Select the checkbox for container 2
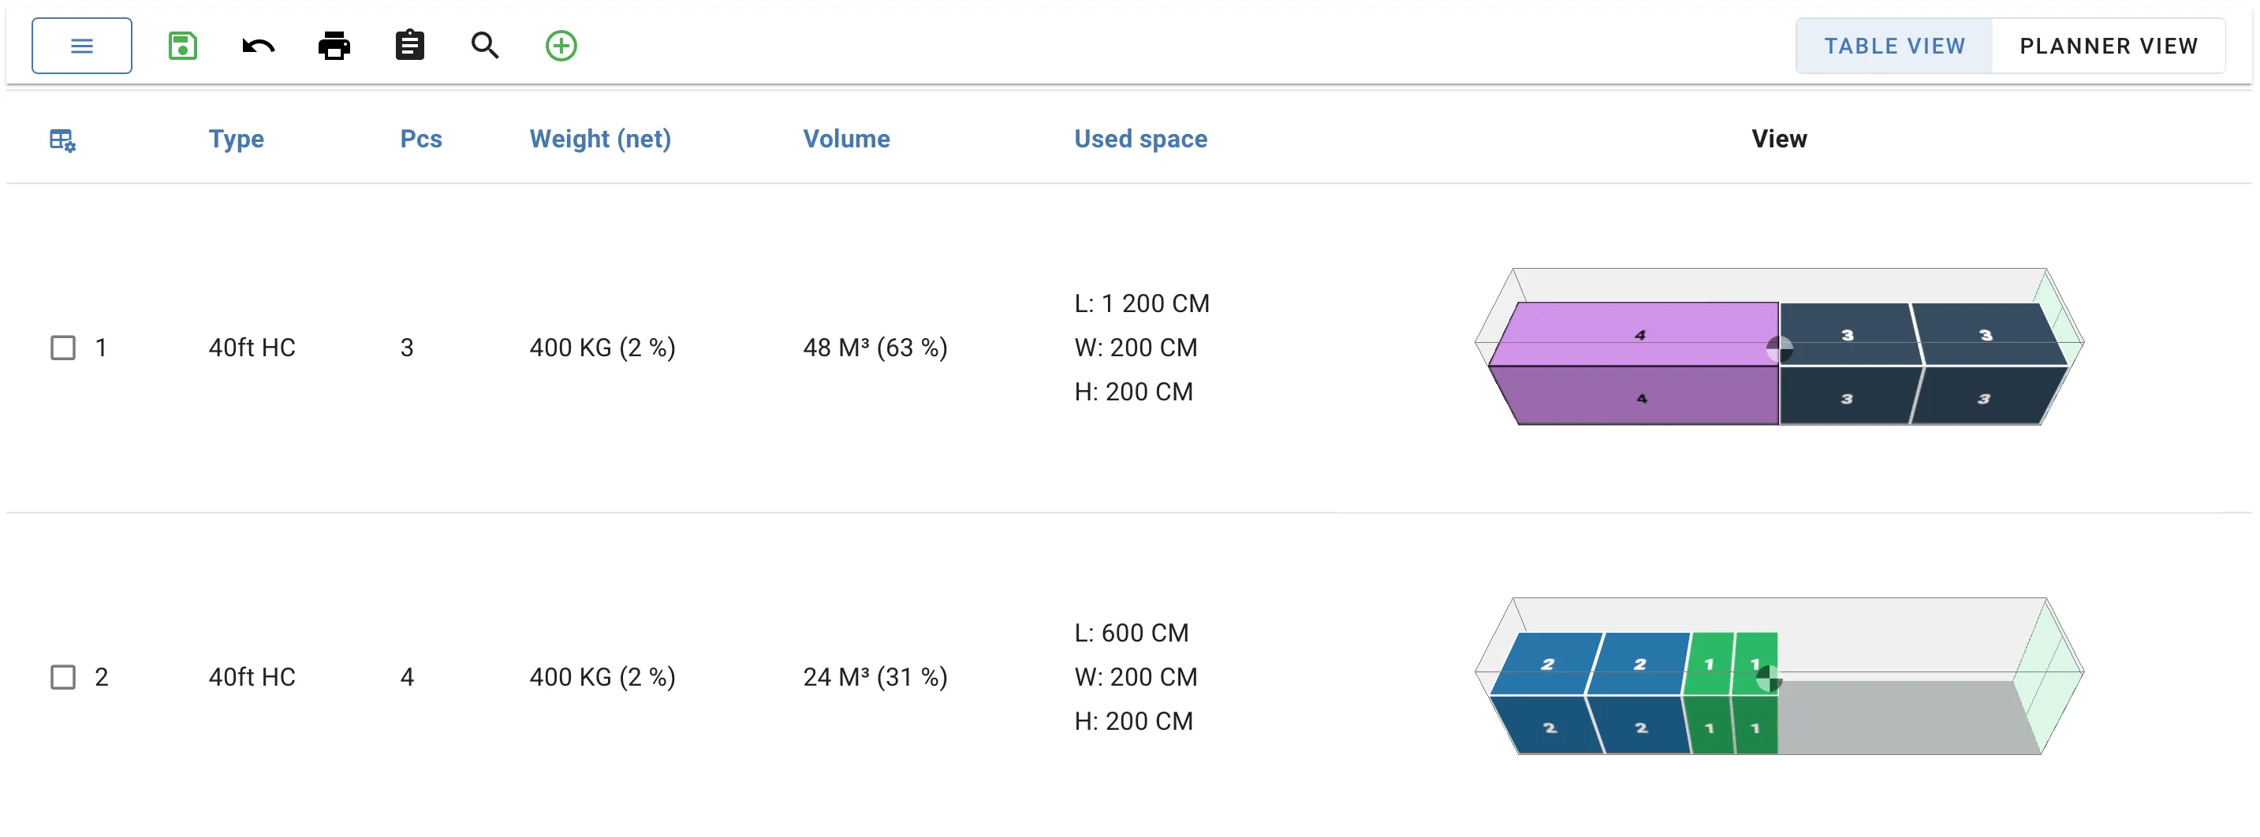 (x=63, y=678)
